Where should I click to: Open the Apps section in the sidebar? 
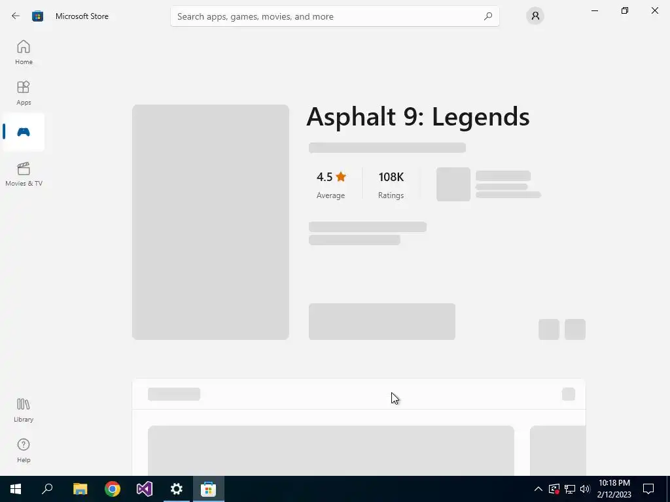(24, 93)
